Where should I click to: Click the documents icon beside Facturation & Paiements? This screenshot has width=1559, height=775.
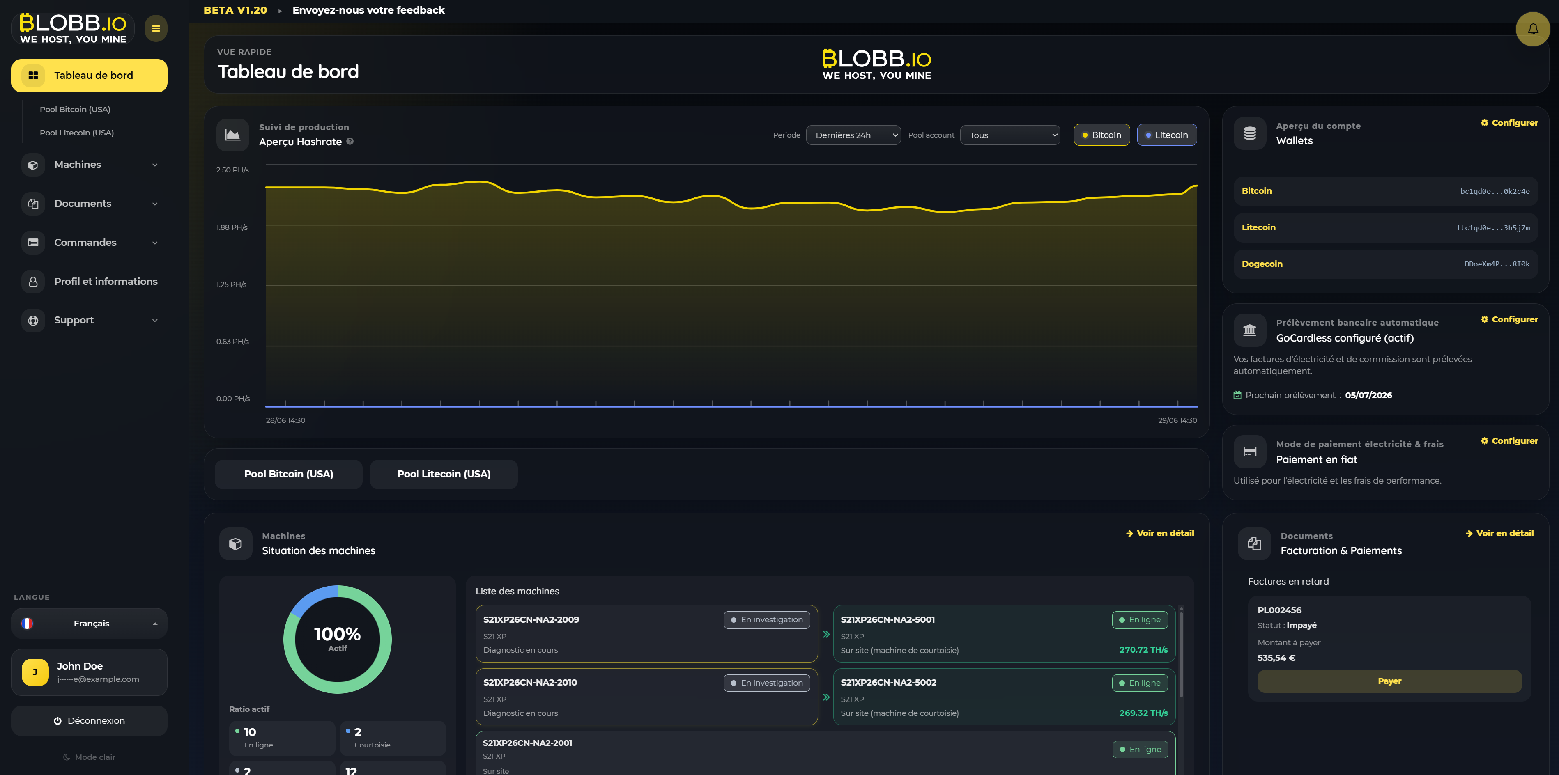point(1254,544)
